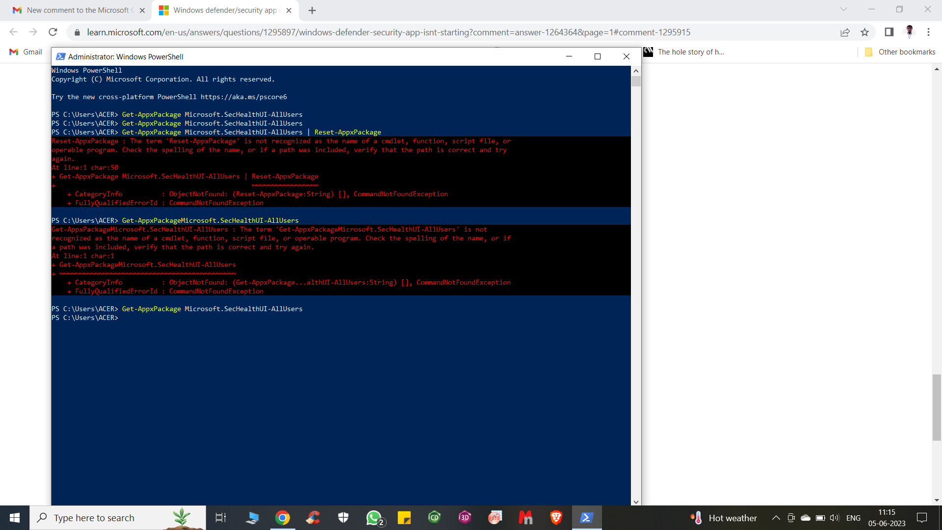The width and height of the screenshot is (942, 530).
Task: Close the New comment Gmail tab
Action: click(x=142, y=10)
